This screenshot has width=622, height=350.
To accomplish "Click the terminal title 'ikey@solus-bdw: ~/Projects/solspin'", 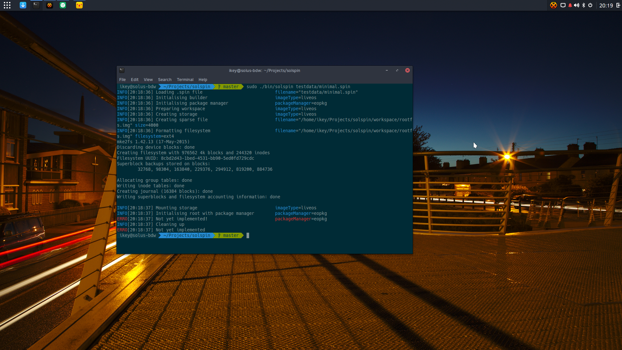I will pos(264,71).
